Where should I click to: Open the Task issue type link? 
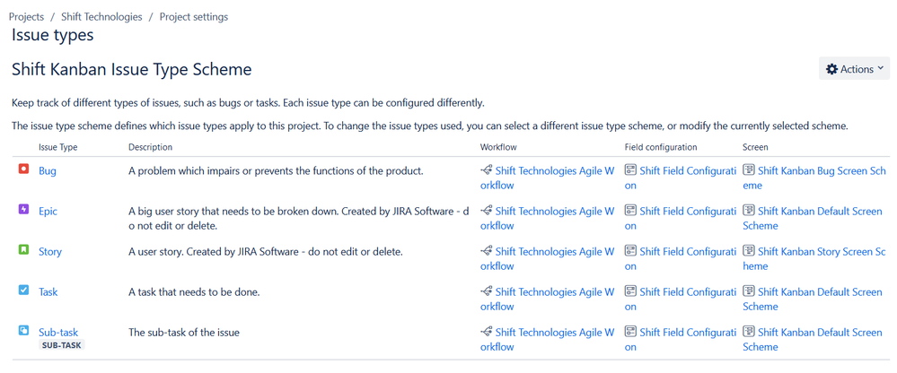(x=48, y=292)
